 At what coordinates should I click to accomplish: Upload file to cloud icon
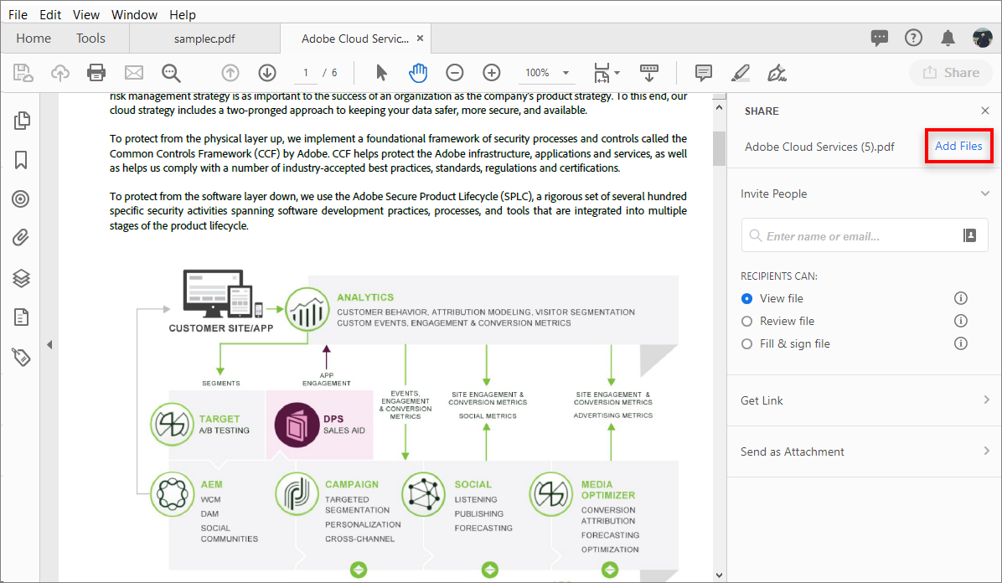point(60,73)
